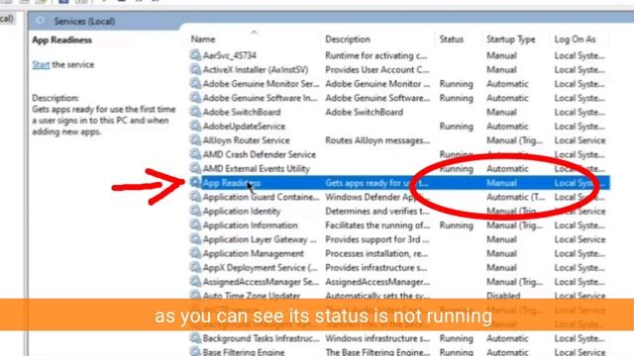Click the AllJoyn Router Service icon
The image size is (634, 356).
tap(195, 139)
